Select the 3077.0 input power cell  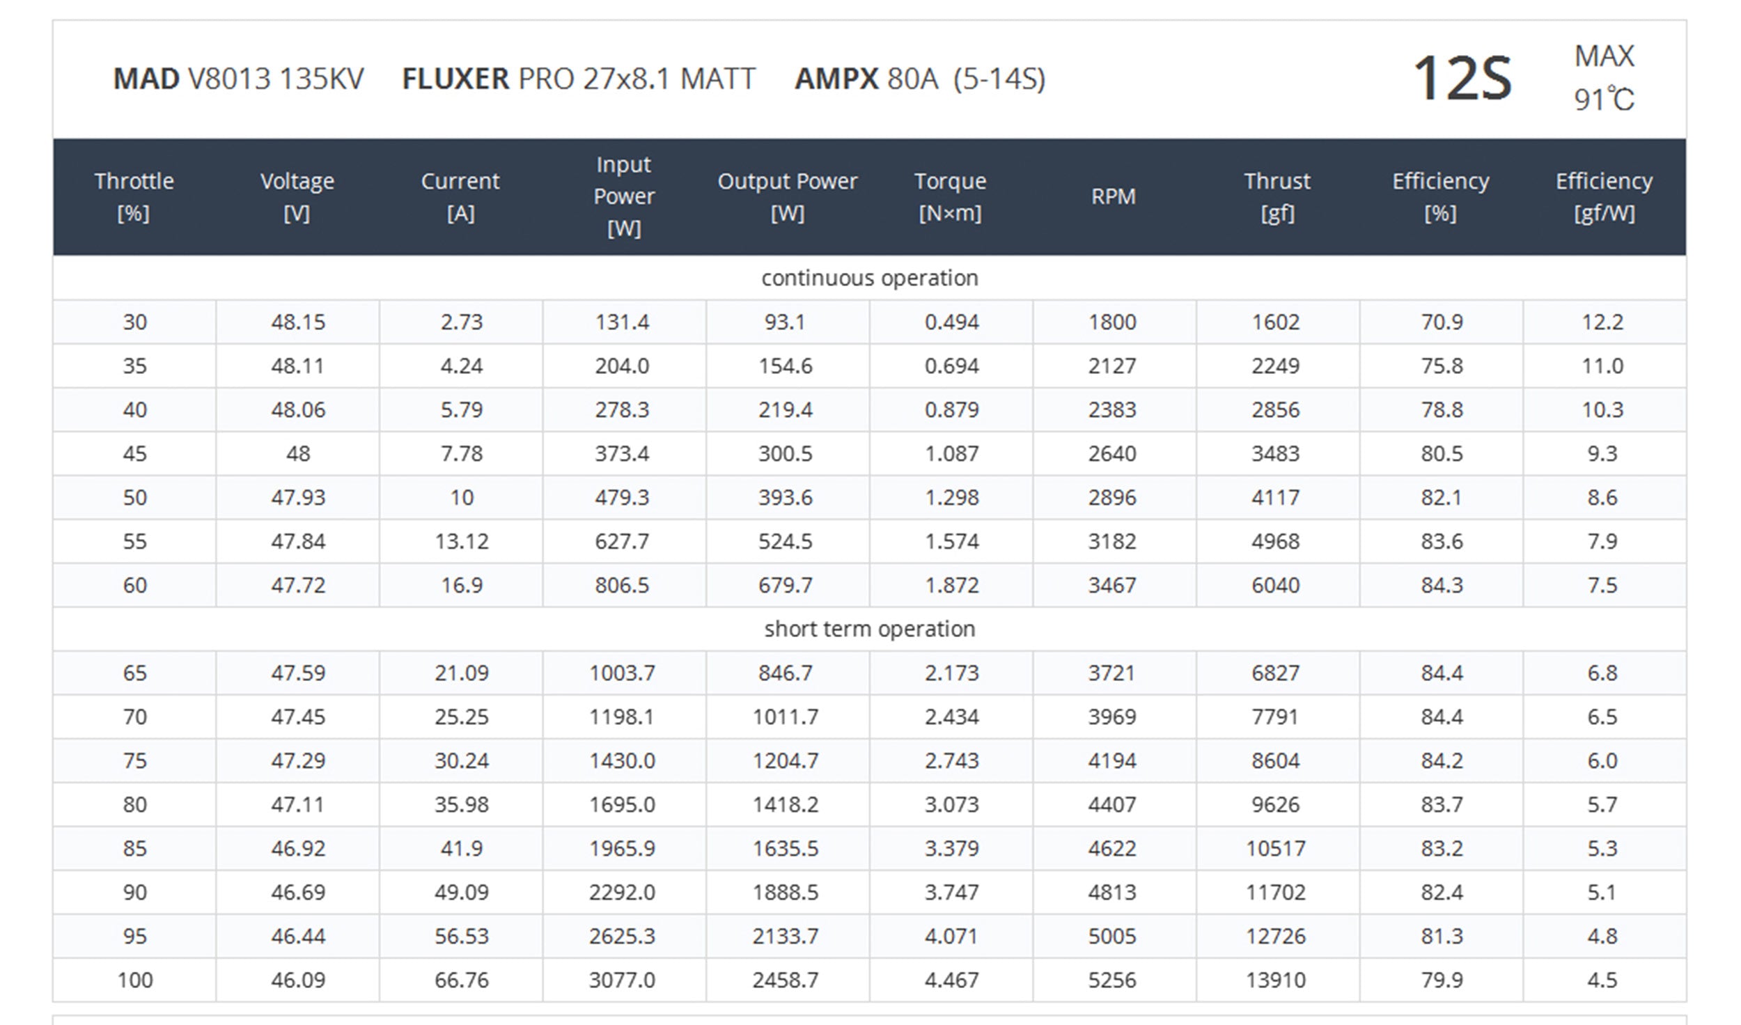coord(622,980)
